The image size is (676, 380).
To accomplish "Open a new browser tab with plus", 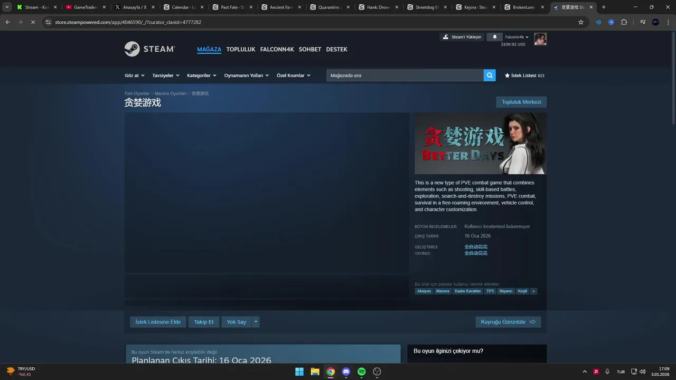I will (x=604, y=7).
